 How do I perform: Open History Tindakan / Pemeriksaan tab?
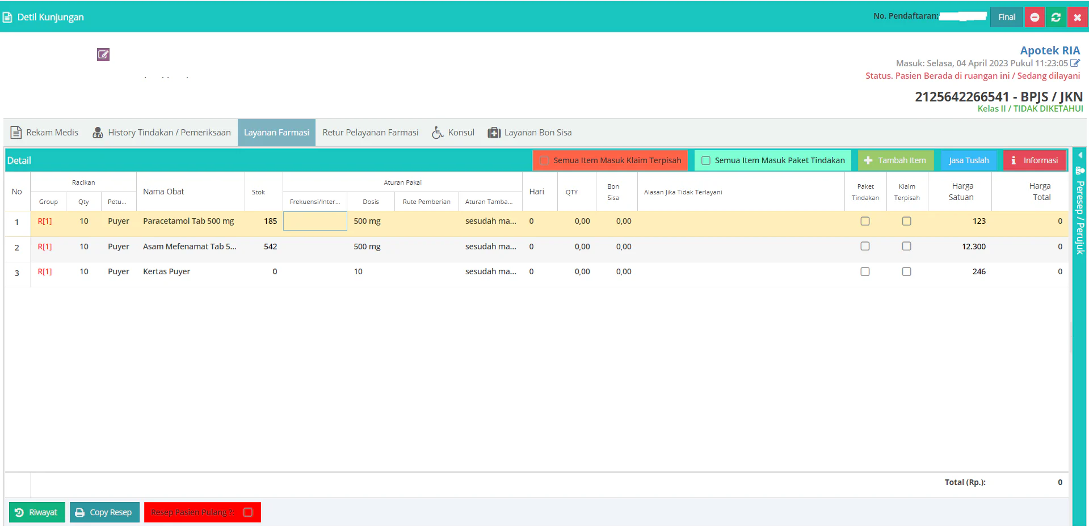pyautogui.click(x=162, y=133)
